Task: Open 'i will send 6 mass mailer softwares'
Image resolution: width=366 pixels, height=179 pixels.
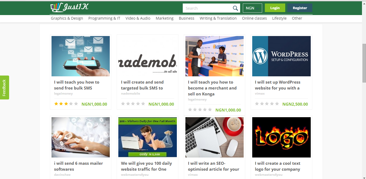Action: (78, 166)
